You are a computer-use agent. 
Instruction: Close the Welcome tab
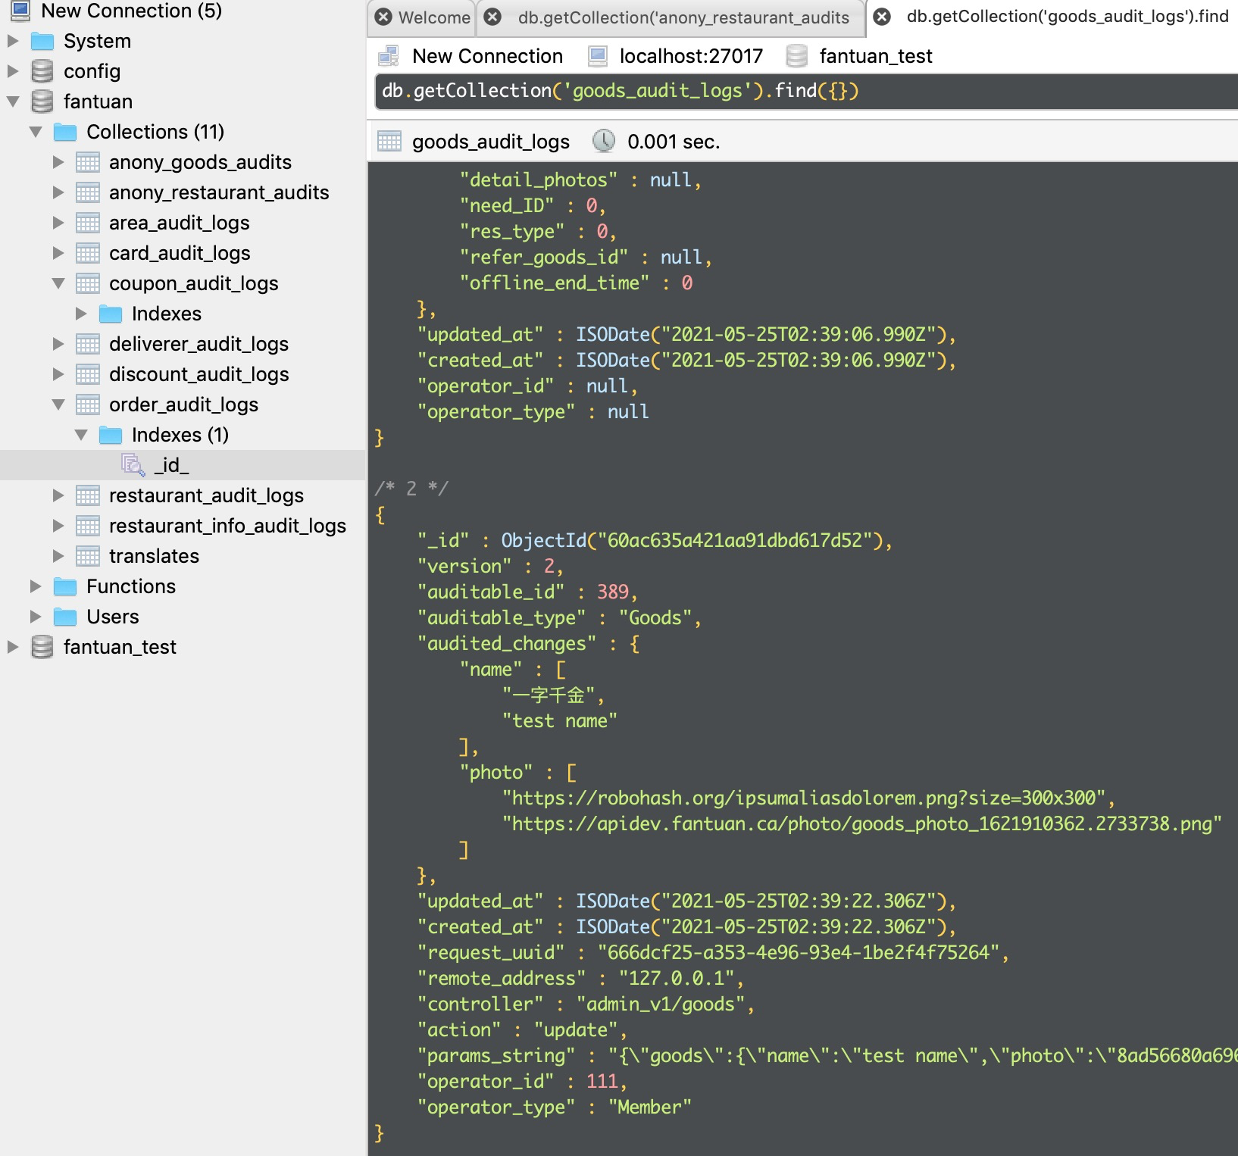(x=384, y=17)
